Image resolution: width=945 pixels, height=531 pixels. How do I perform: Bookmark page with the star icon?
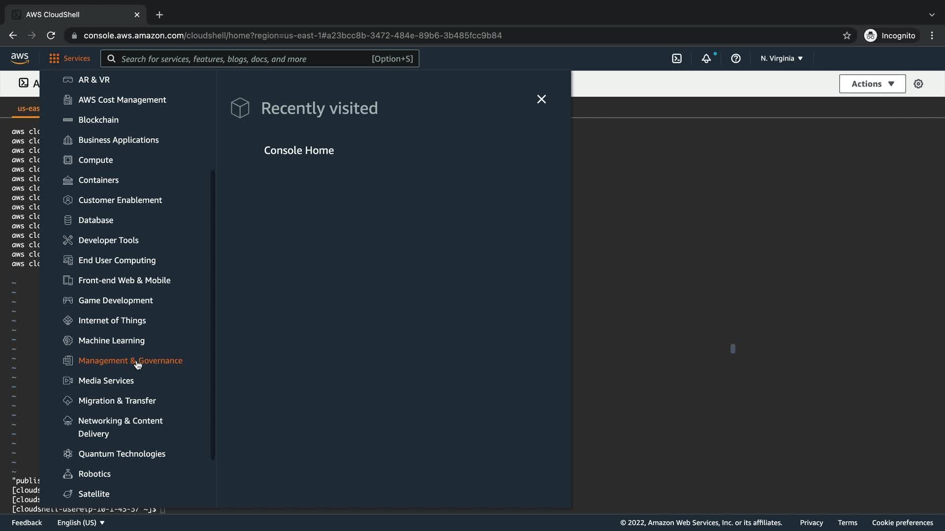coord(847,35)
